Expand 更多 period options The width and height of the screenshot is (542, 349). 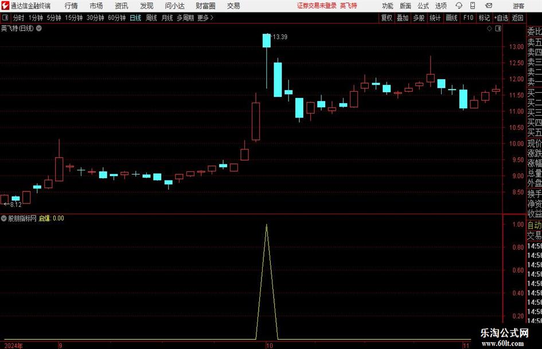click(205, 18)
